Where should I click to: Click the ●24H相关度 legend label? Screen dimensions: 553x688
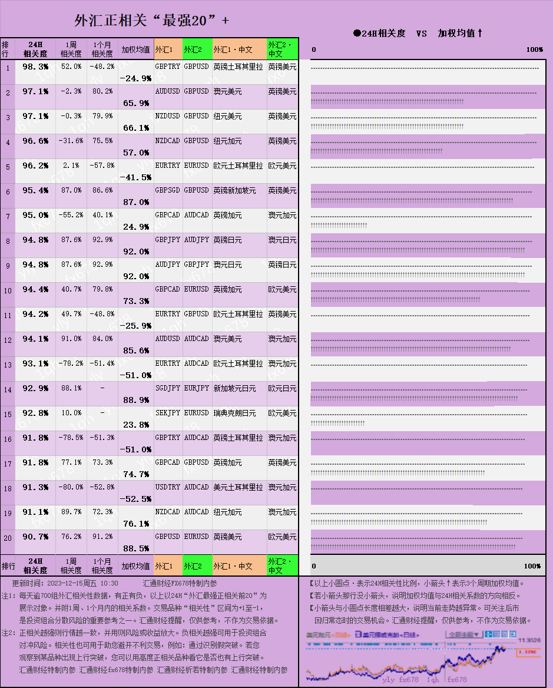point(379,34)
